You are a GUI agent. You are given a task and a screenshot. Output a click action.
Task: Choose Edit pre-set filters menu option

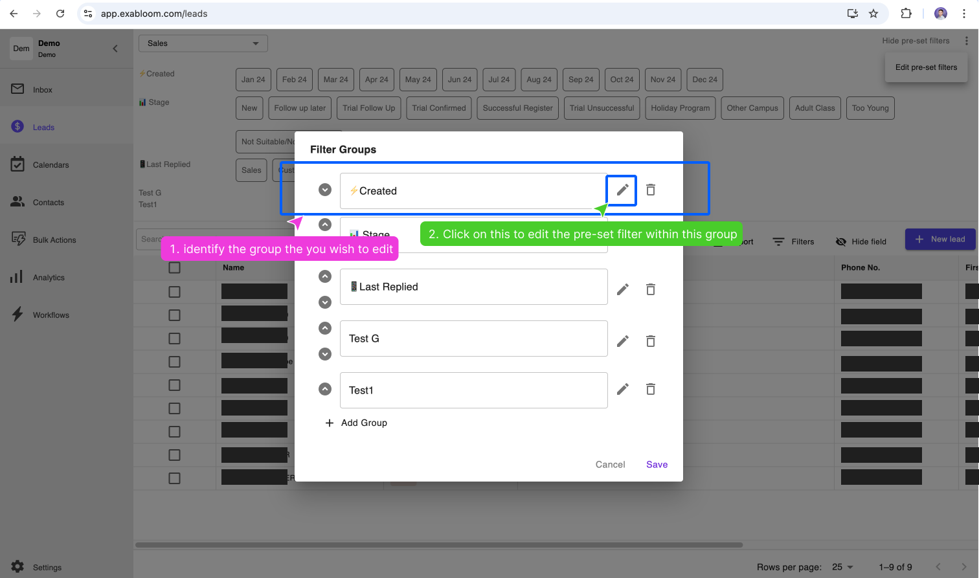(926, 67)
